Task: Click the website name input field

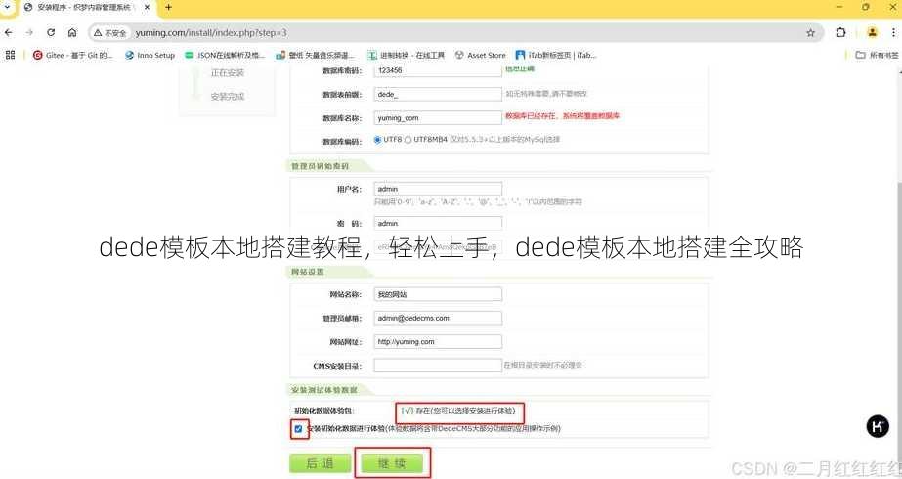Action: click(438, 294)
